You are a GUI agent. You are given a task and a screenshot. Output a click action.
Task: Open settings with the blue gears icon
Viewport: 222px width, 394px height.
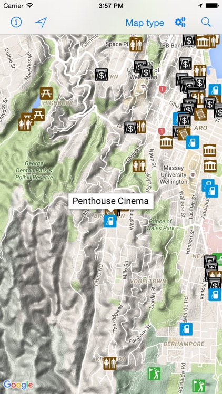coord(180,23)
